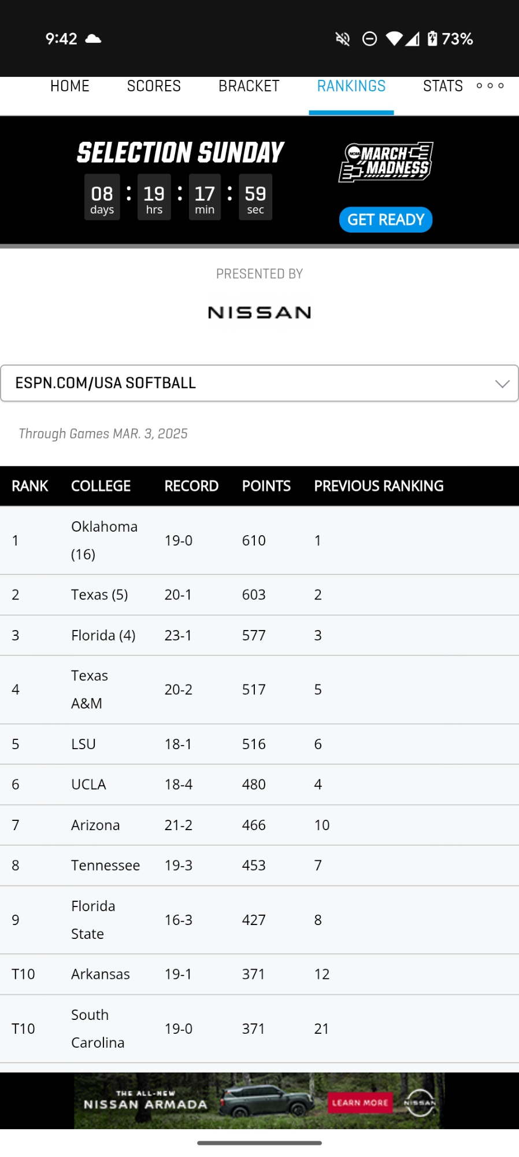Tap the three-dot more tabs icon
Image resolution: width=519 pixels, height=1157 pixels.
pyautogui.click(x=490, y=86)
